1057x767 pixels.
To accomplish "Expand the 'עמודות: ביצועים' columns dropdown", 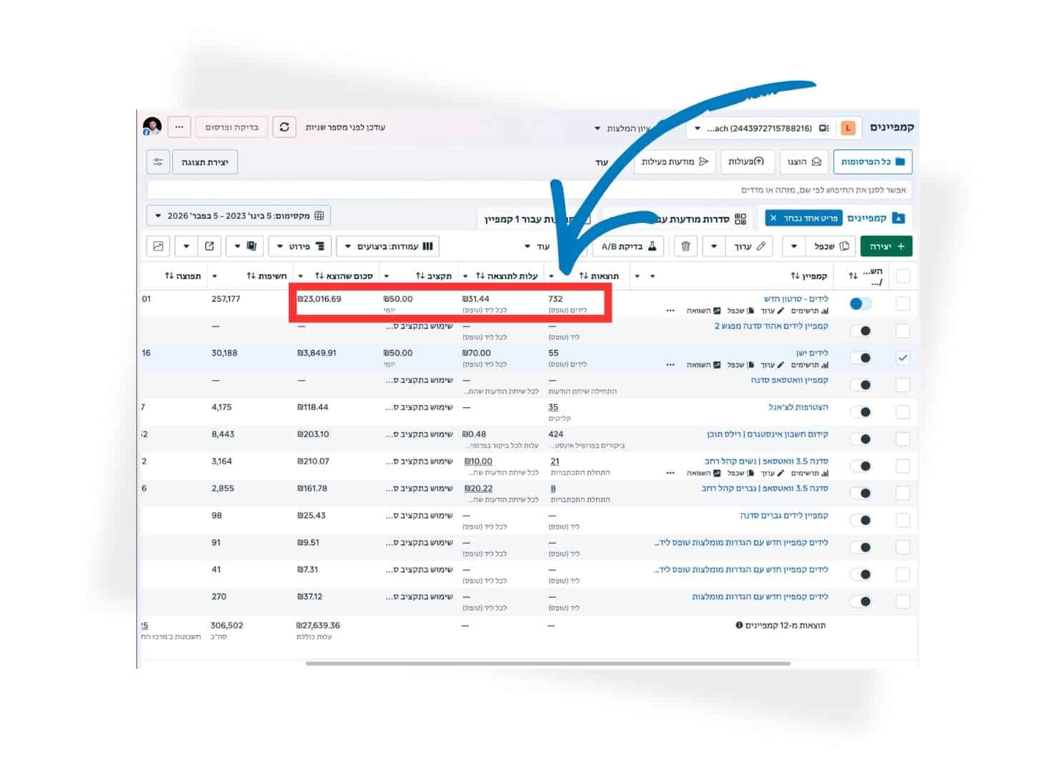I will [387, 246].
